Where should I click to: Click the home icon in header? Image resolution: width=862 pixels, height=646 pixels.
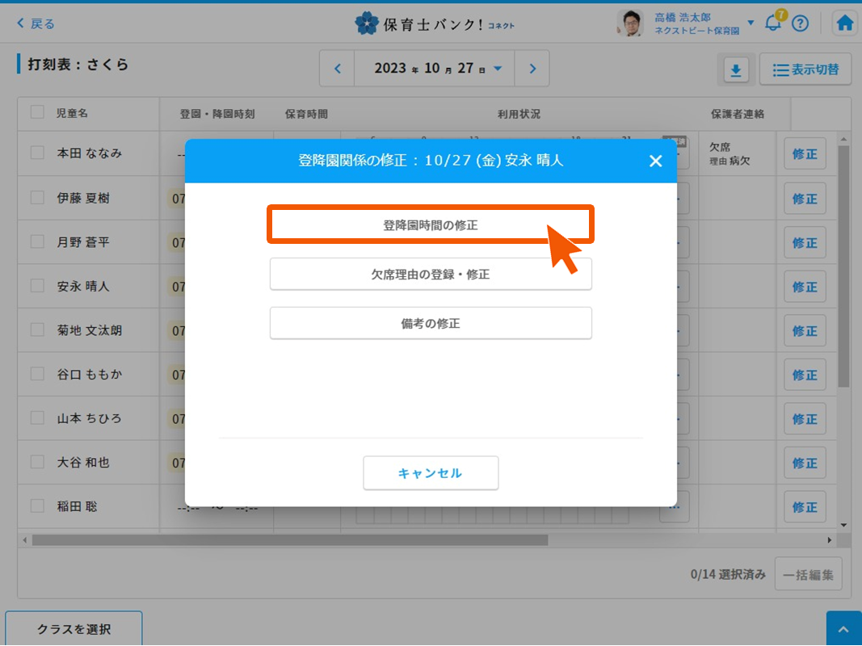(845, 23)
